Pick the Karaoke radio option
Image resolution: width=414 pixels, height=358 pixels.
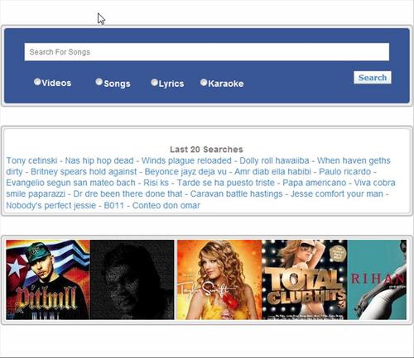point(204,83)
